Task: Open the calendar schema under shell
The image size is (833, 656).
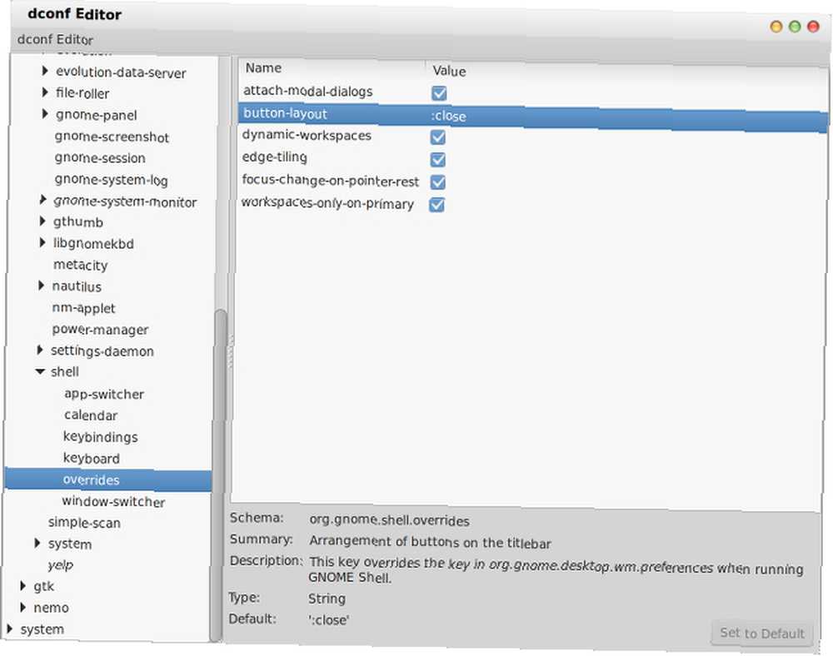Action: pos(91,415)
